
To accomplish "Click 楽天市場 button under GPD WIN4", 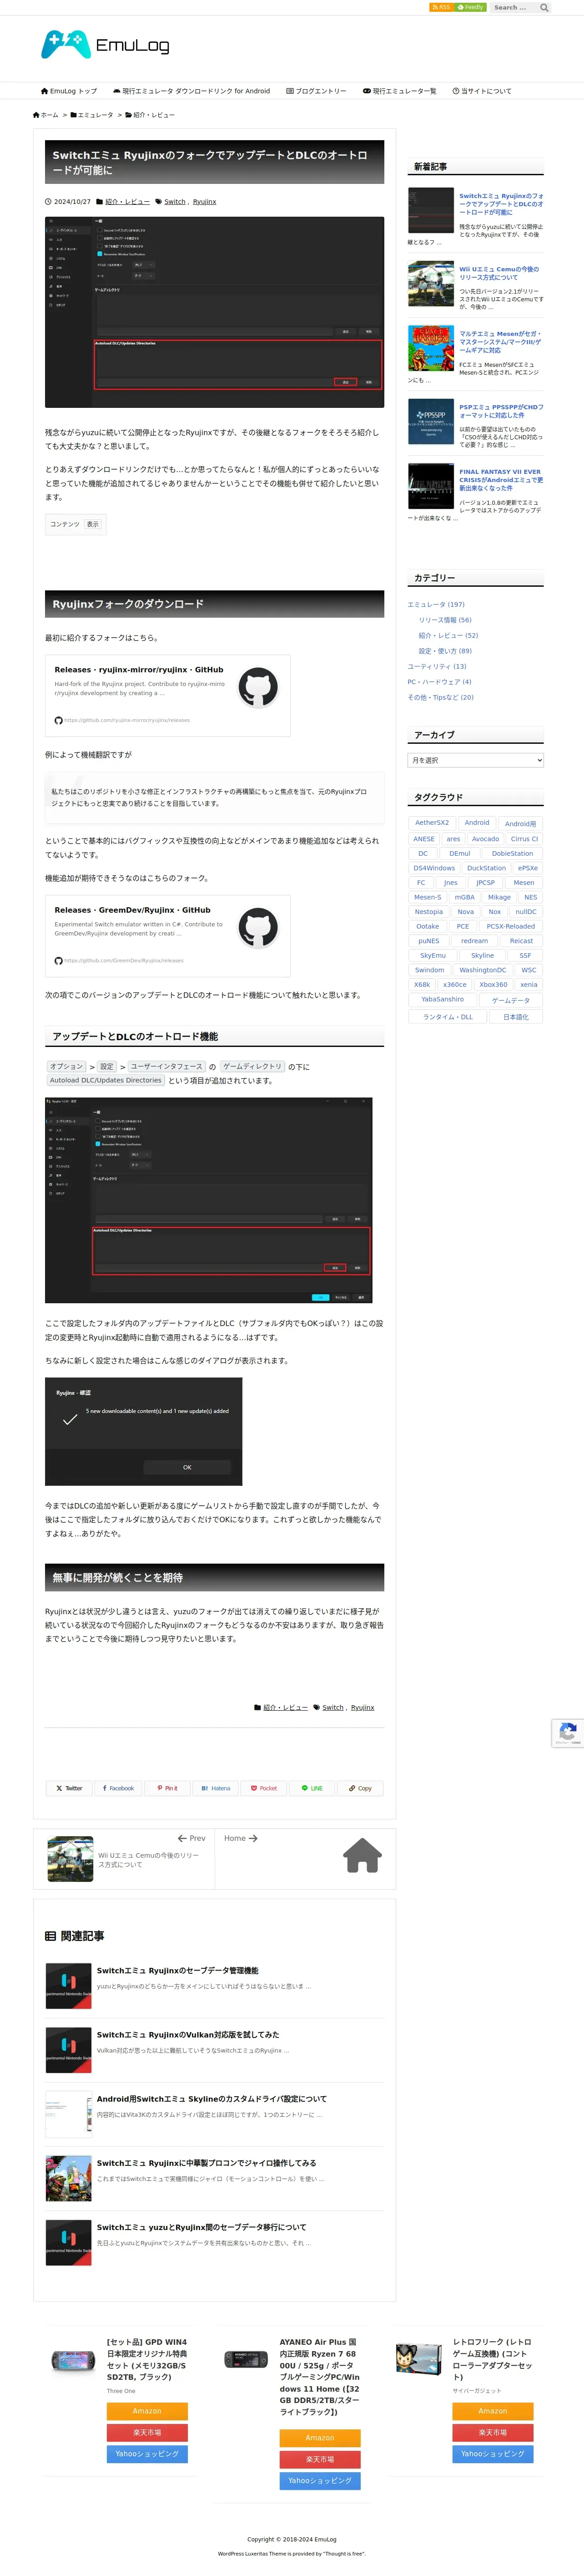I will [x=147, y=2432].
